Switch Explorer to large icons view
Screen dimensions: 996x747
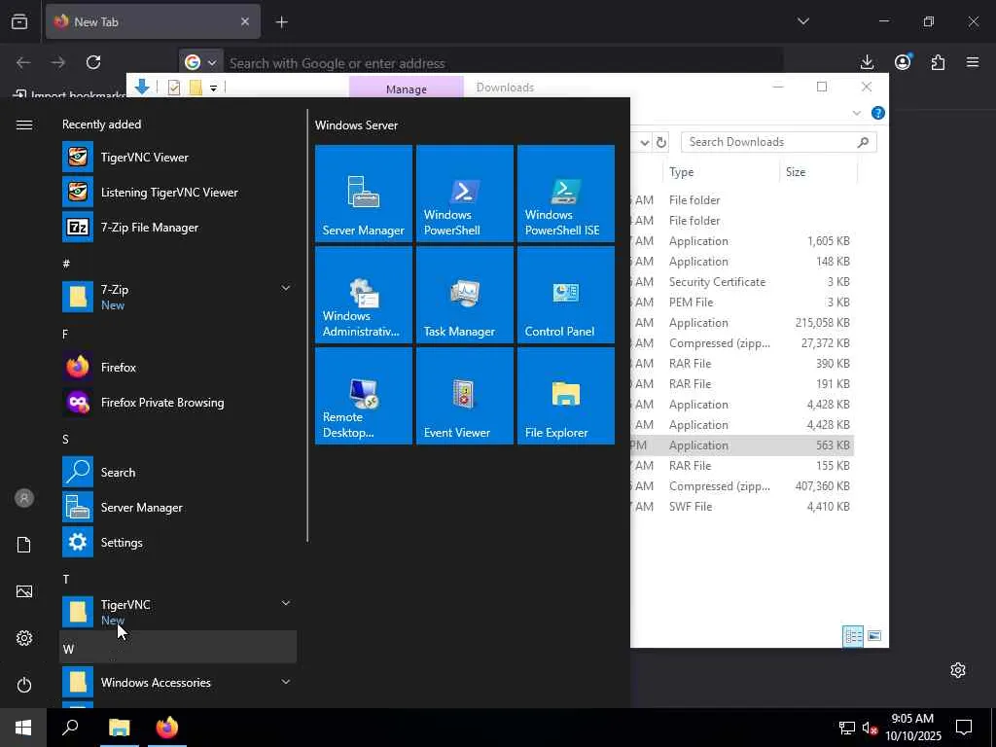click(x=874, y=636)
